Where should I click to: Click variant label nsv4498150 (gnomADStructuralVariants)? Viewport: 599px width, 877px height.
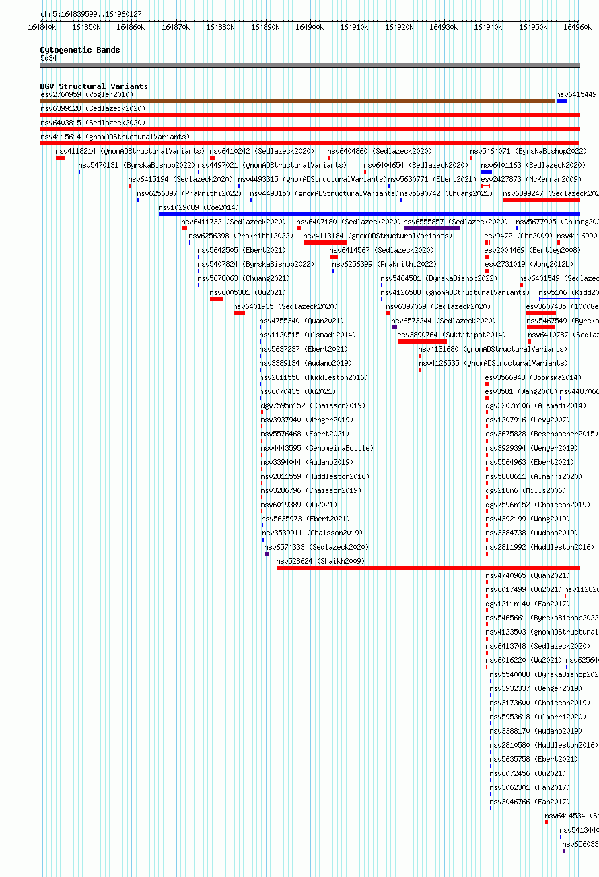324,193
